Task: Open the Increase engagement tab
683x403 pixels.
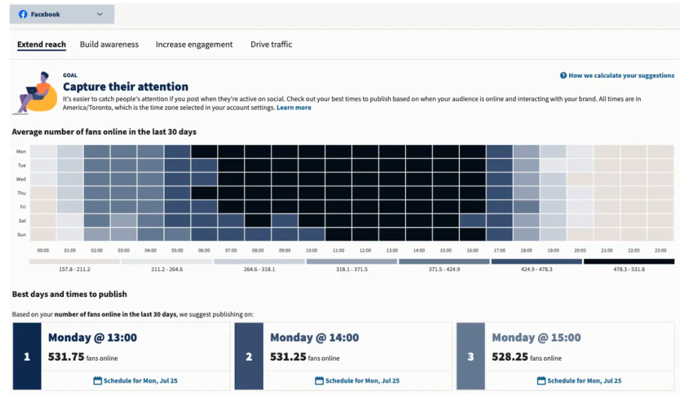Action: pos(194,45)
